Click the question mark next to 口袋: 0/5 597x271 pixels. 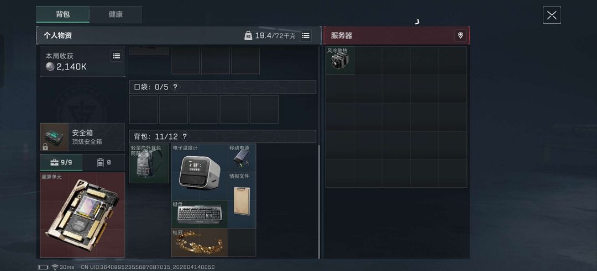pos(175,87)
